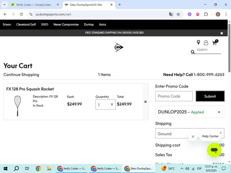
Task: Open the taskbar clock and date
Action: tap(211, 169)
